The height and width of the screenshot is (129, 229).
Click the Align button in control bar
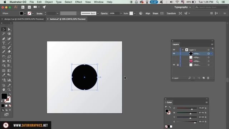click(x=148, y=13)
